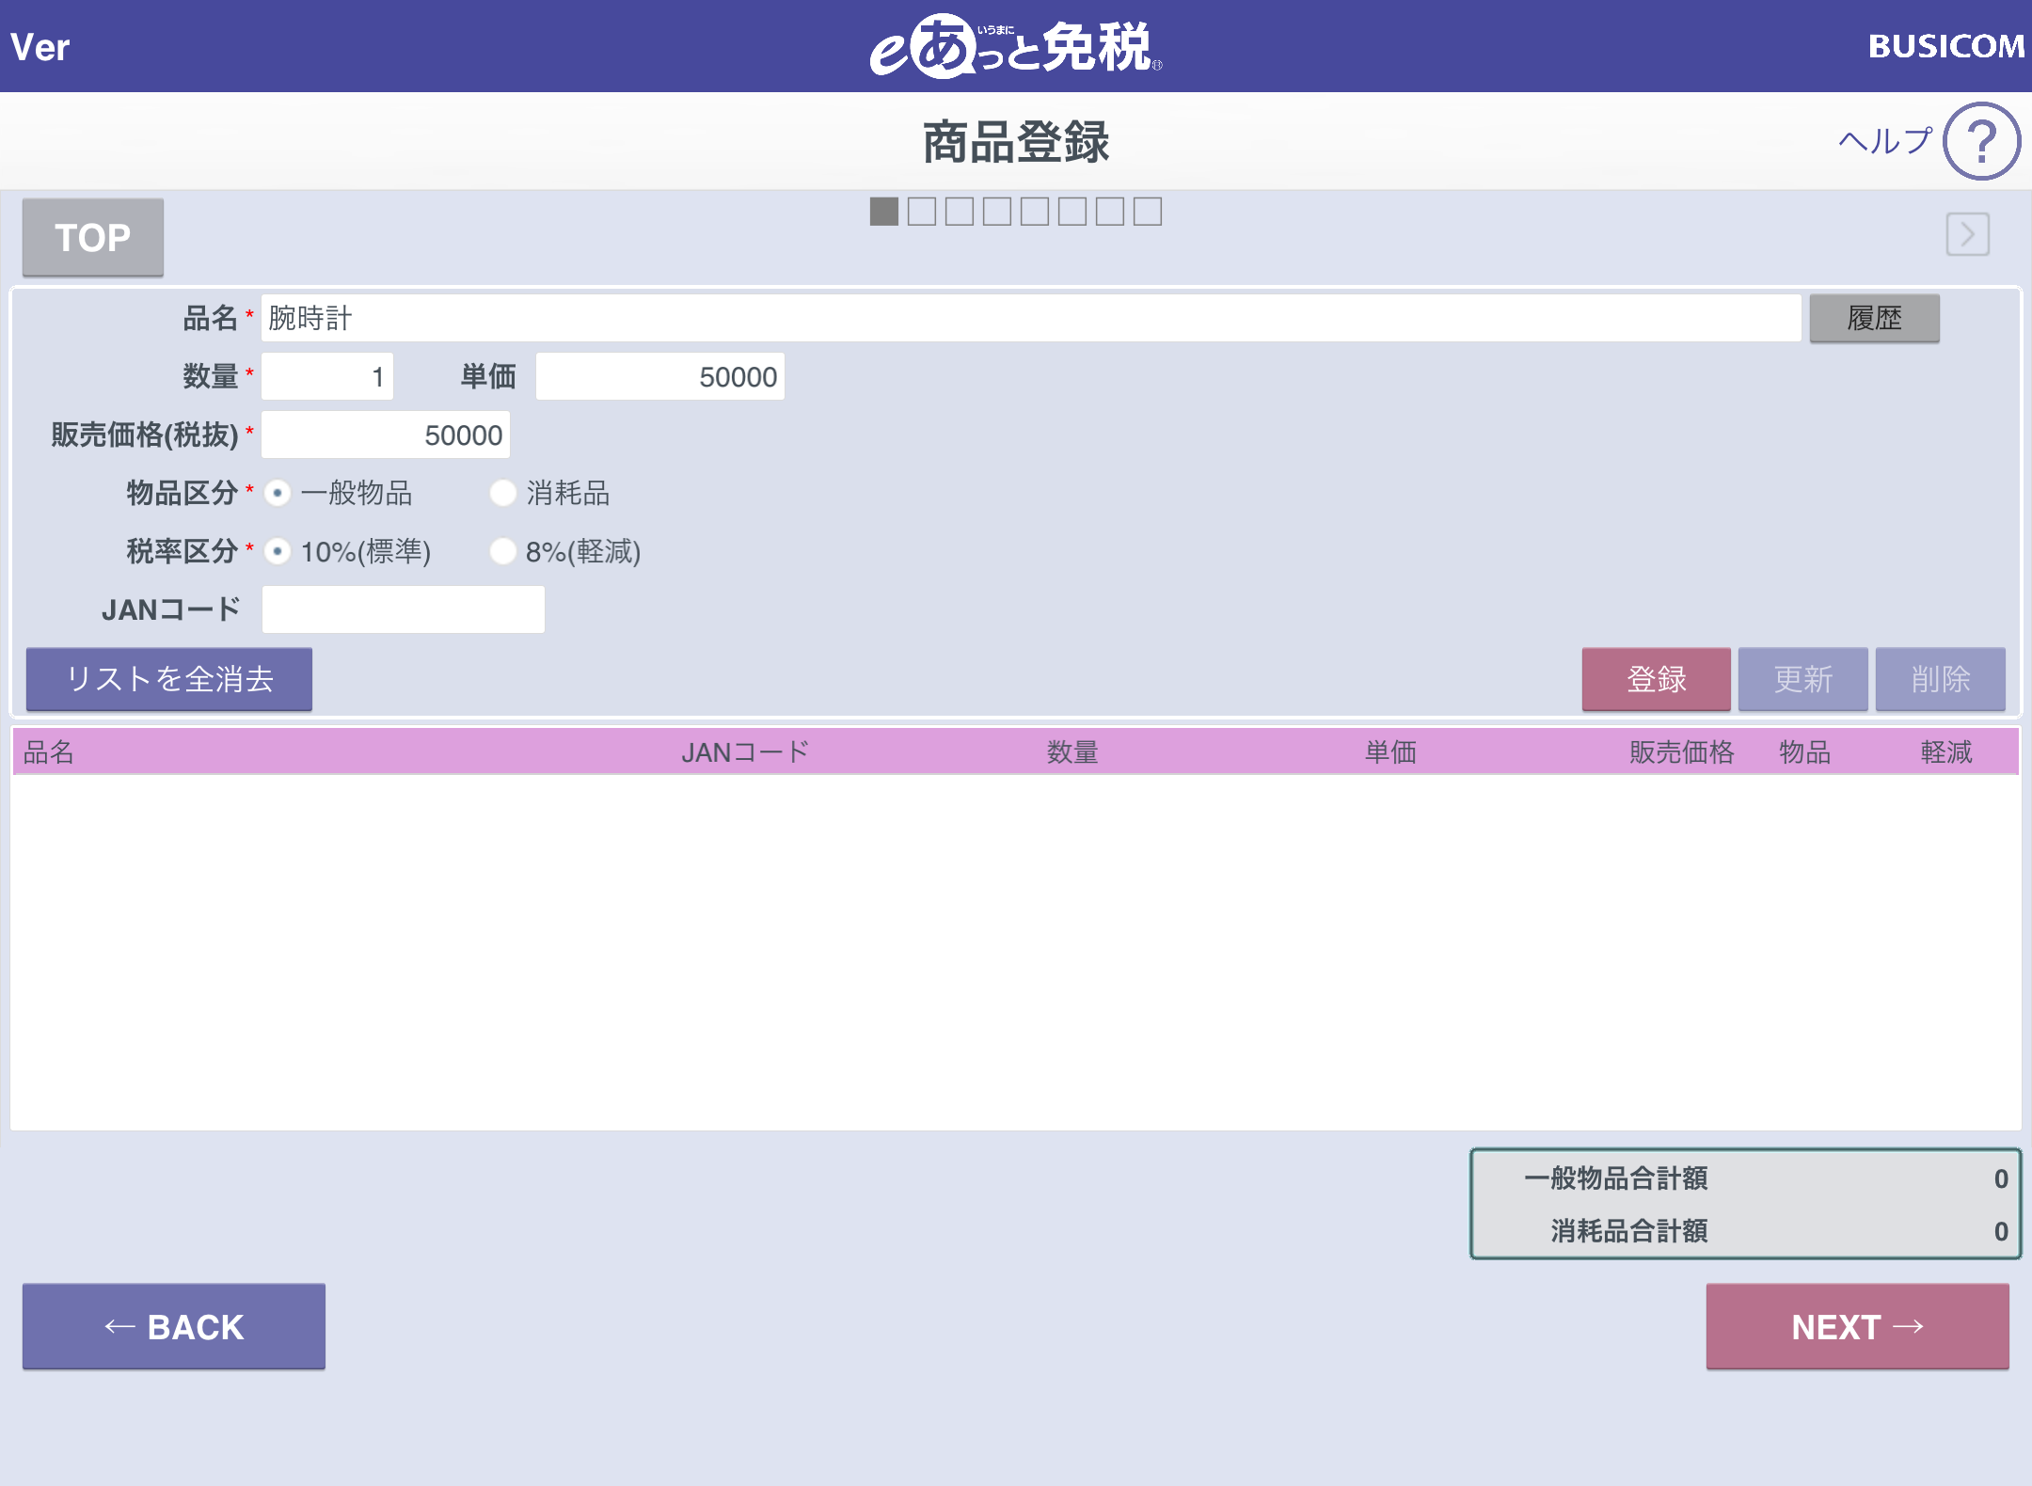Viewport: 2032px width, 1486px height.
Task: Go back with the BACK button
Action: pyautogui.click(x=174, y=1326)
